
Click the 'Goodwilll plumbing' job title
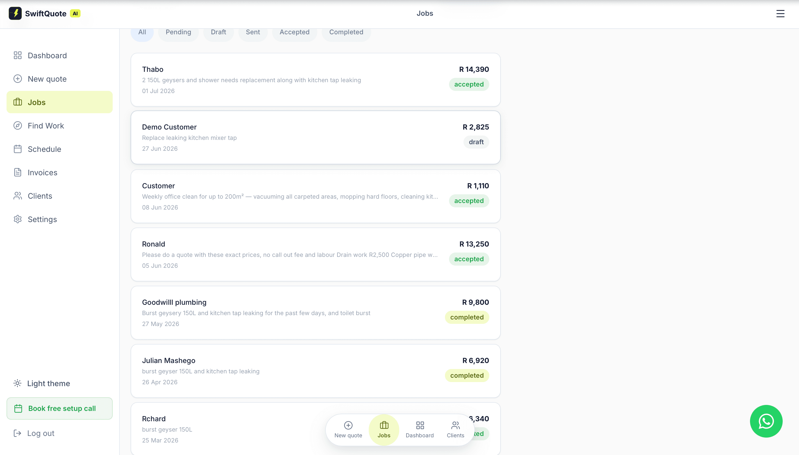(174, 302)
